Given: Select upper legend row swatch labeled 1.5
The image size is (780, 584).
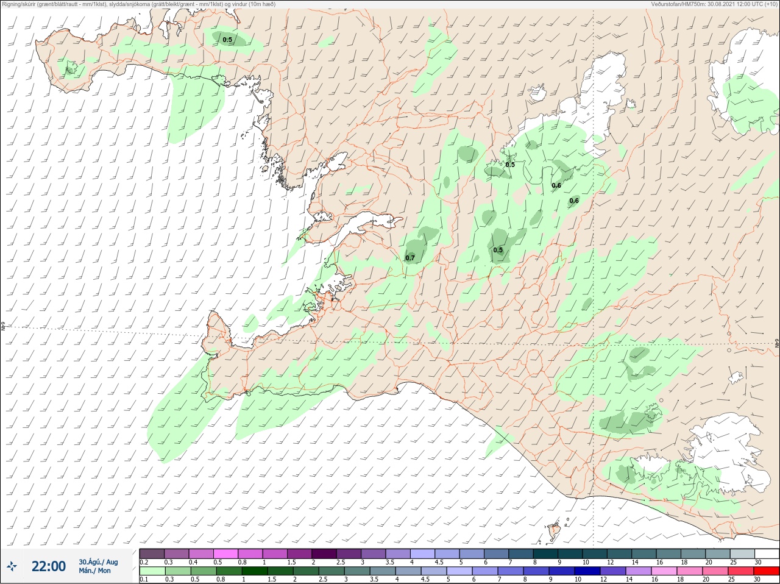Looking at the screenshot, I should (299, 554).
